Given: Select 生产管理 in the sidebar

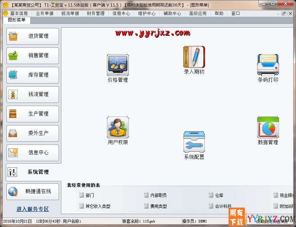Looking at the screenshot, I should 32,114.
